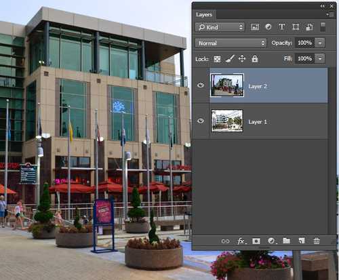
Task: Filter for smart objects icon
Action: coord(309,27)
